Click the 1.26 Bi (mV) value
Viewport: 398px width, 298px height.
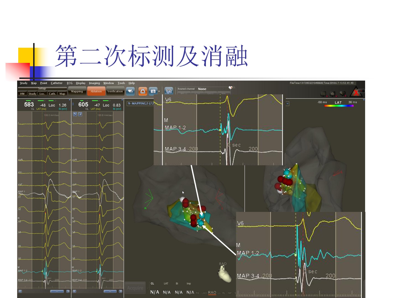(62, 105)
